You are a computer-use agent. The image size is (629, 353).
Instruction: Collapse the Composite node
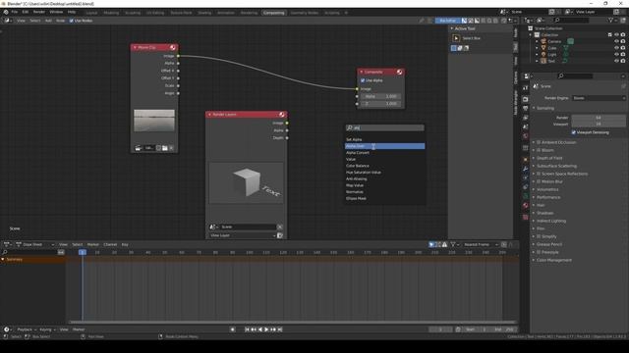point(361,72)
